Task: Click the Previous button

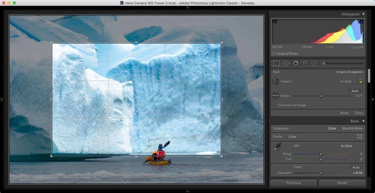Action: coord(293,183)
